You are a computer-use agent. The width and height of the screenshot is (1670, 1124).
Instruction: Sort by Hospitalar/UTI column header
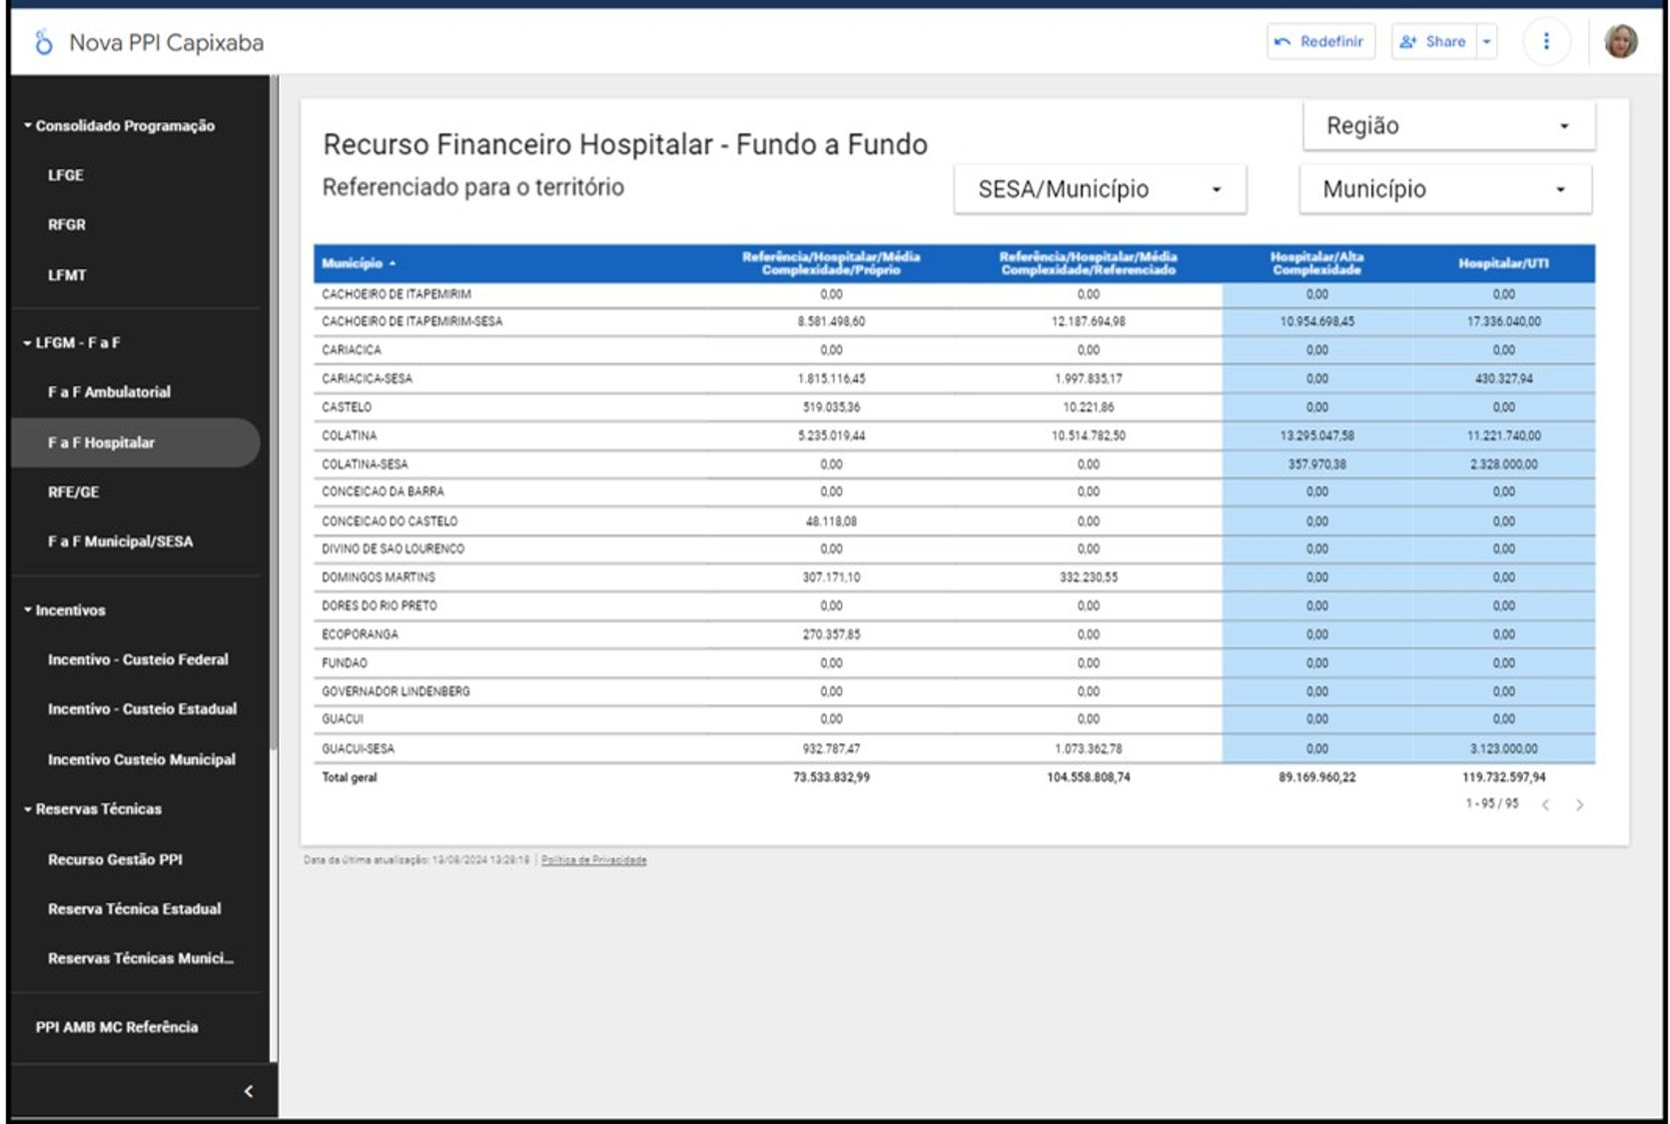point(1502,264)
